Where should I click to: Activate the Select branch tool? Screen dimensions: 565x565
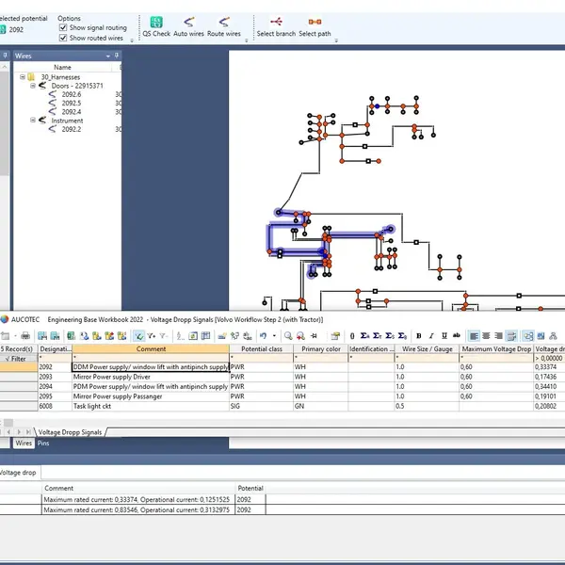coord(276,25)
